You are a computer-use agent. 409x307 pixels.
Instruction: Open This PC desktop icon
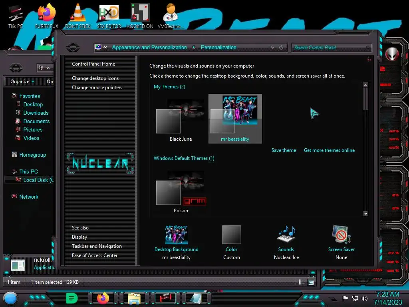pyautogui.click(x=16, y=16)
